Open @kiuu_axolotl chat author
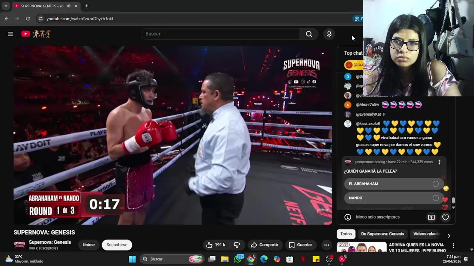474x266 pixels. (x=368, y=124)
